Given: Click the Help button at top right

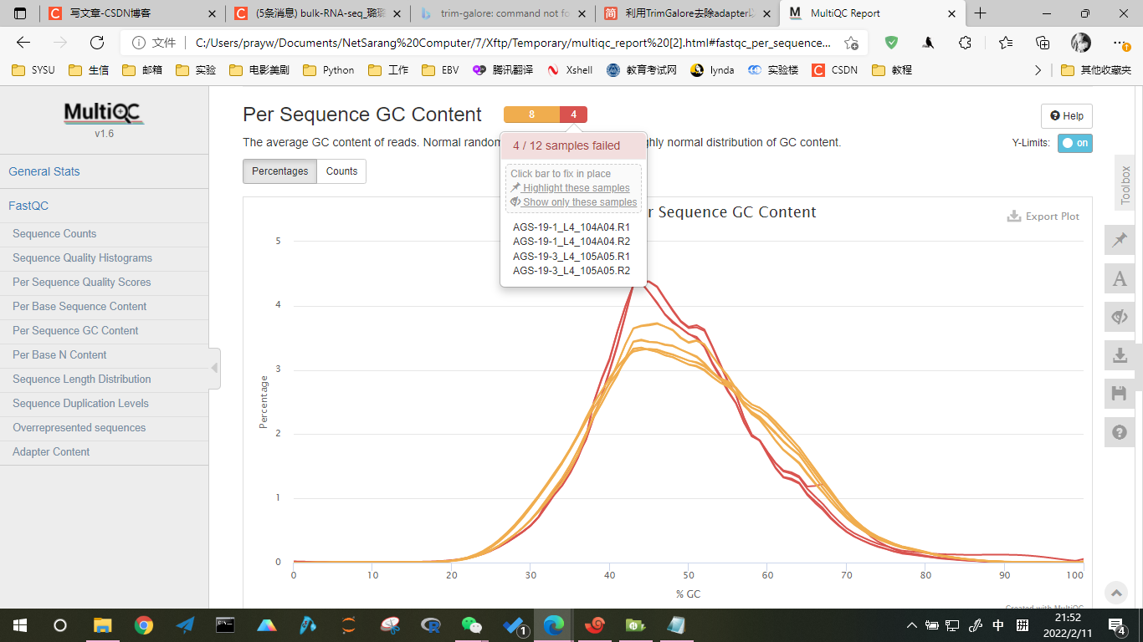Looking at the screenshot, I should (x=1066, y=115).
